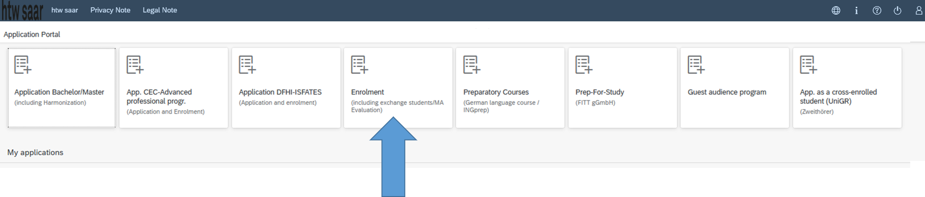Viewport: 925px width, 197px height.
Task: Click the globe language icon
Action: (x=836, y=10)
